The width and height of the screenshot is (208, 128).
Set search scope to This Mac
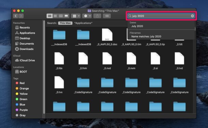(x=65, y=23)
